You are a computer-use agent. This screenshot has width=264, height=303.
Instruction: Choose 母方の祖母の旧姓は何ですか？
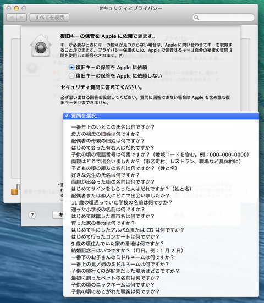click(x=161, y=134)
